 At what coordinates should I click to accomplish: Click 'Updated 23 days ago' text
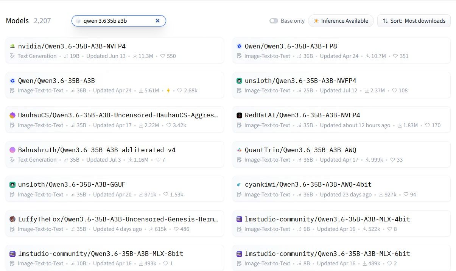coord(346,195)
